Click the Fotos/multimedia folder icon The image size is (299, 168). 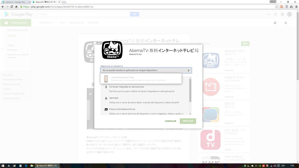[106, 109]
